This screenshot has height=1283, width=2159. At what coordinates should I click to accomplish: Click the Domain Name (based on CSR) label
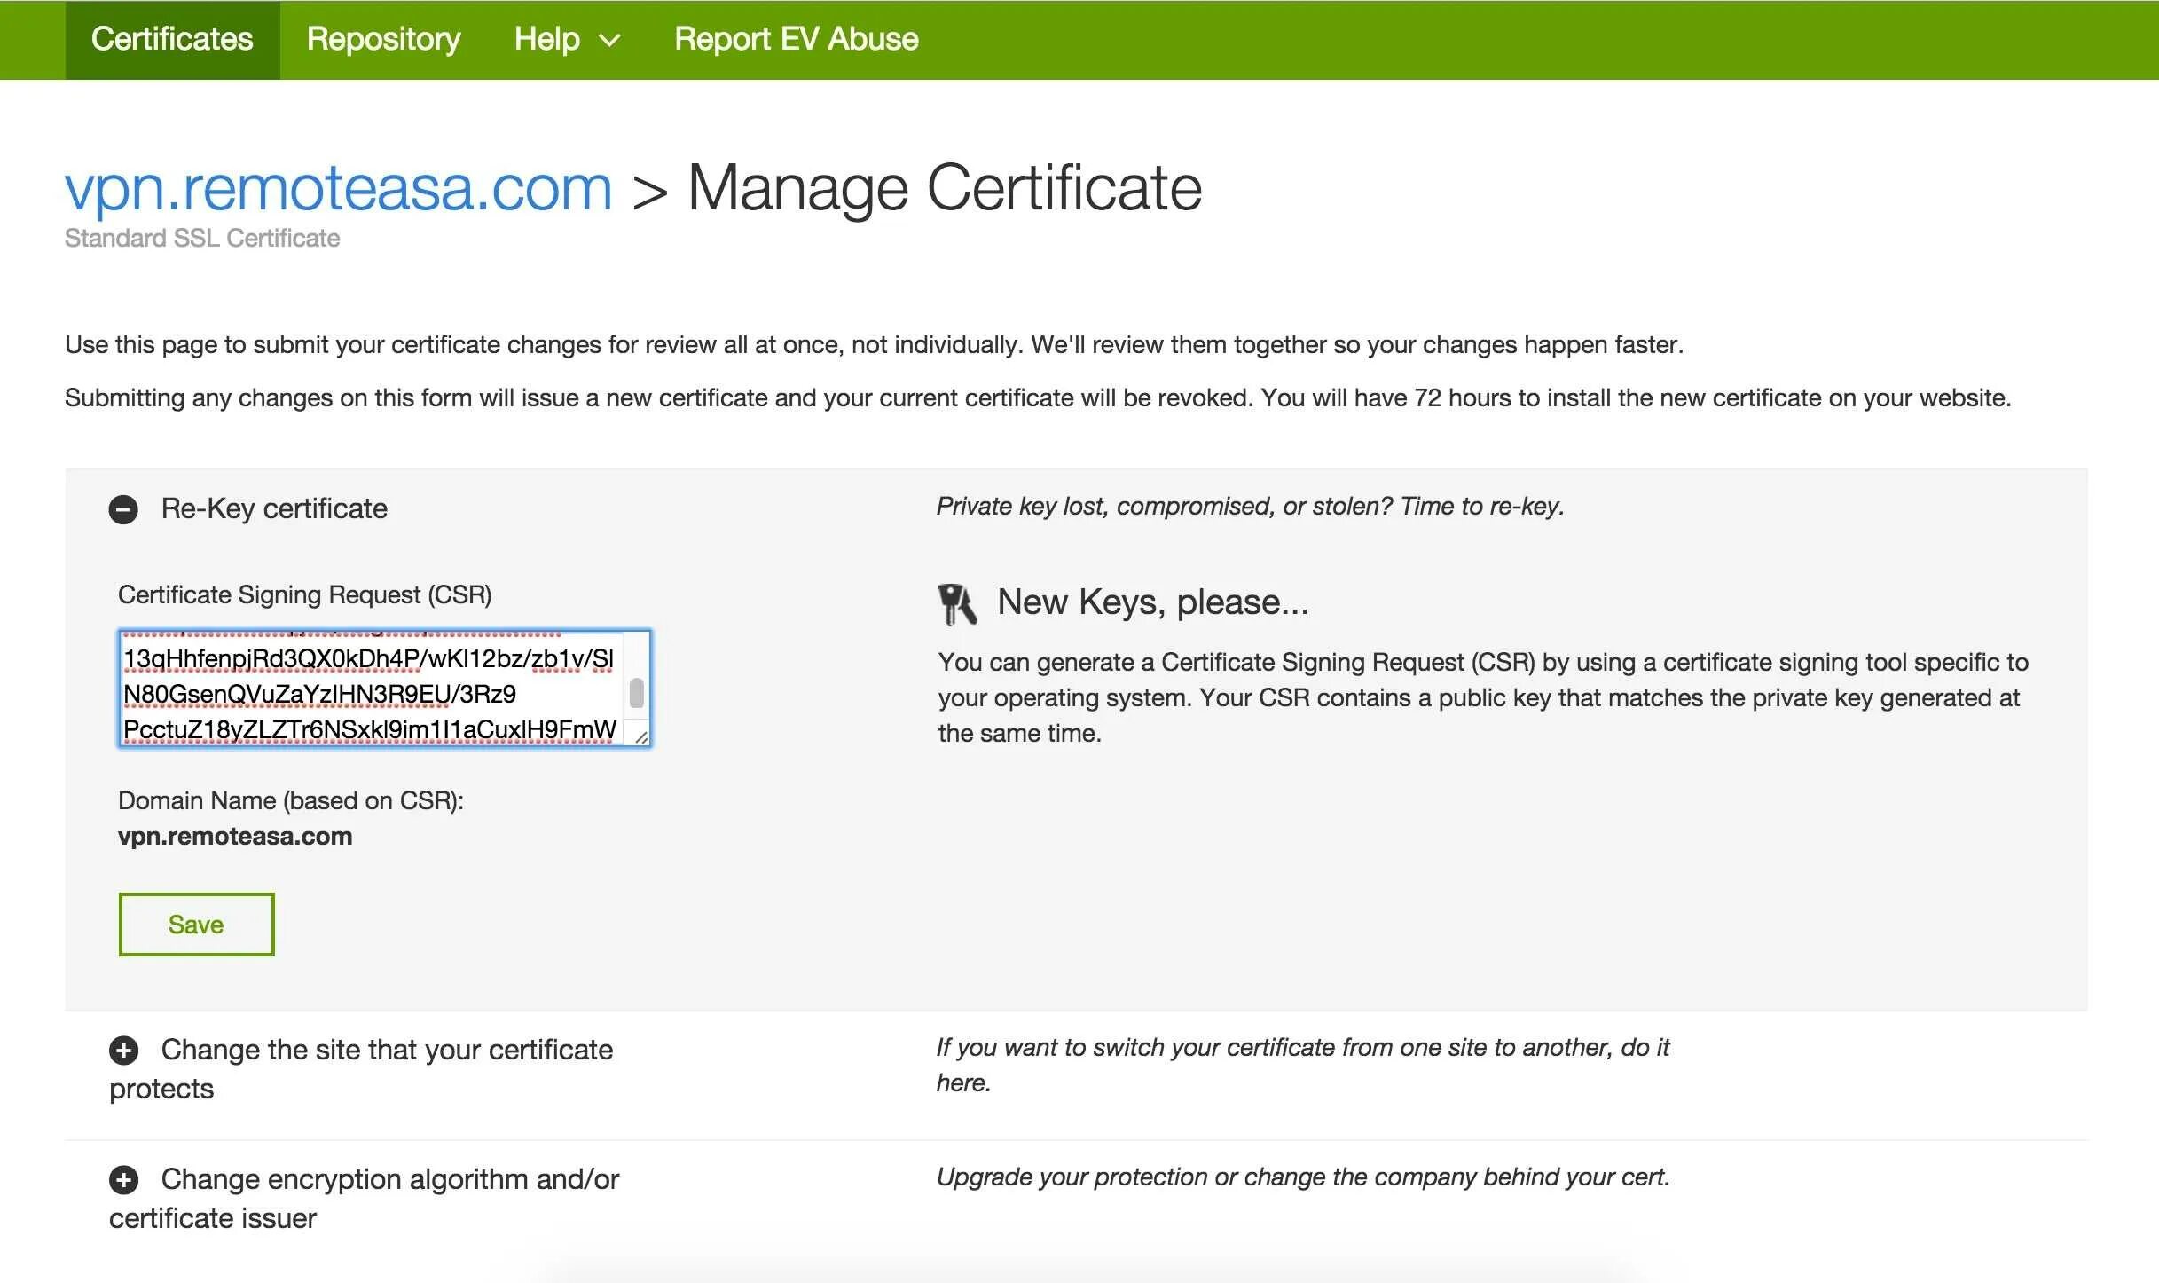click(x=291, y=800)
